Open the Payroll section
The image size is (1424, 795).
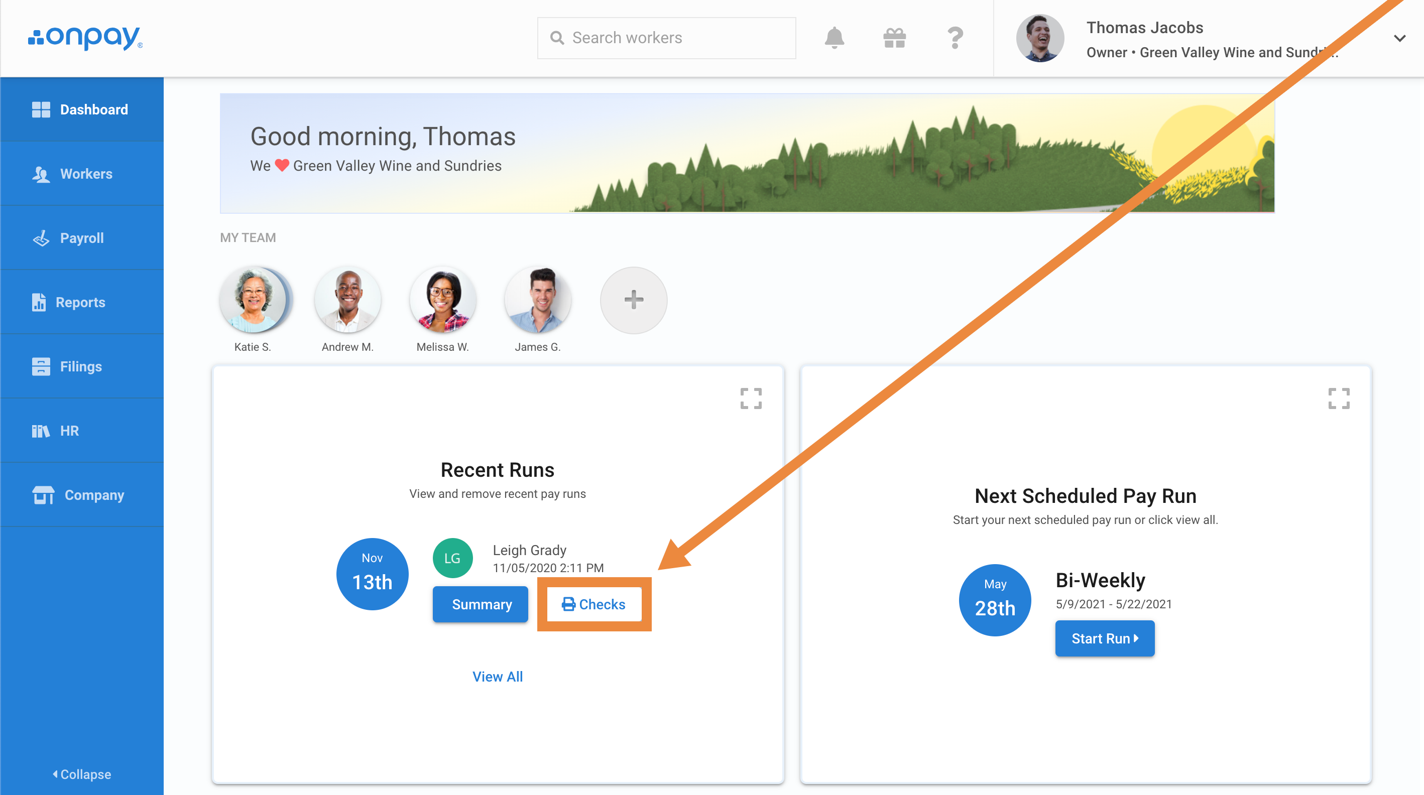tap(82, 238)
